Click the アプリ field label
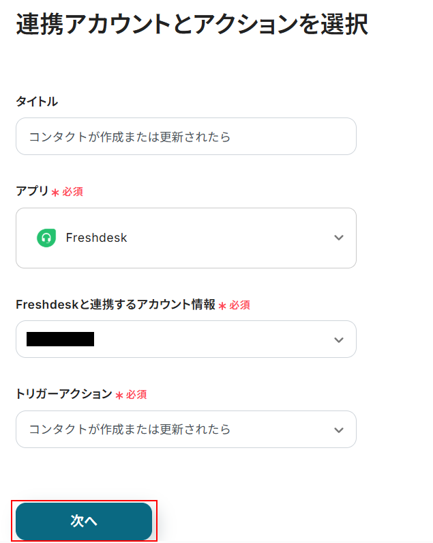Viewport: 433px width, 543px height. coord(31,192)
